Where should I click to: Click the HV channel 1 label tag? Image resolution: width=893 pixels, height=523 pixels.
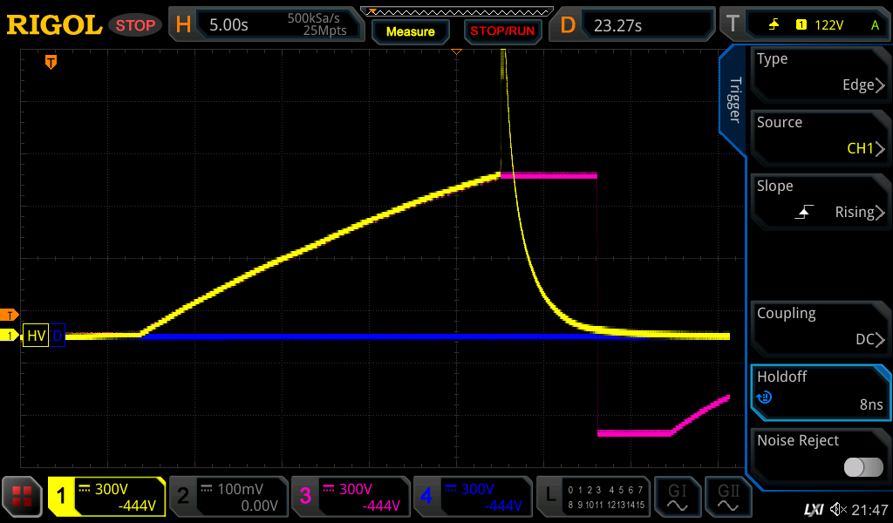point(36,336)
